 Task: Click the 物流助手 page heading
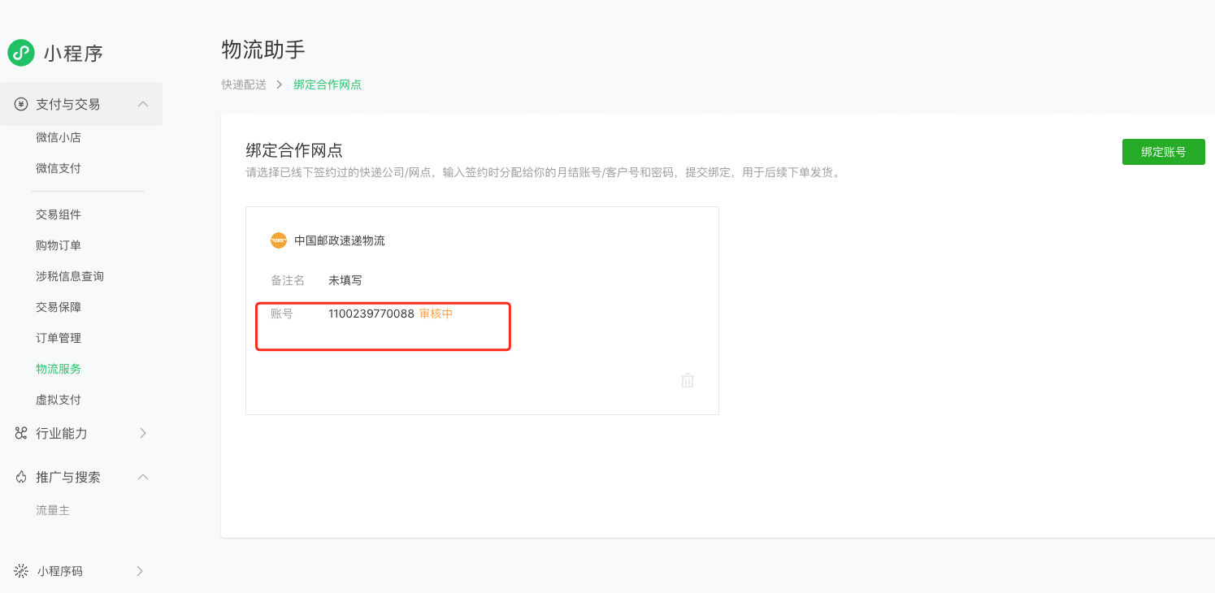click(x=263, y=49)
